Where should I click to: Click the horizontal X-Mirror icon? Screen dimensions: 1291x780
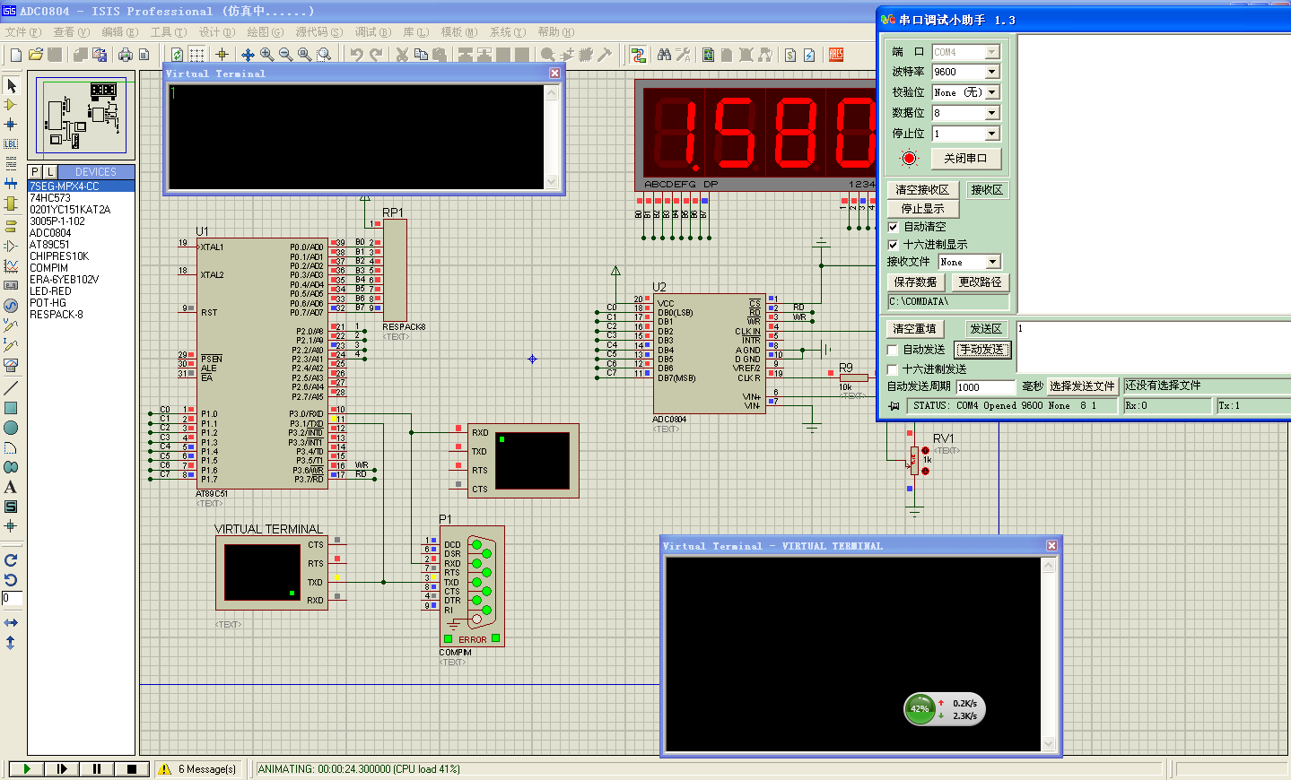pyautogui.click(x=11, y=622)
